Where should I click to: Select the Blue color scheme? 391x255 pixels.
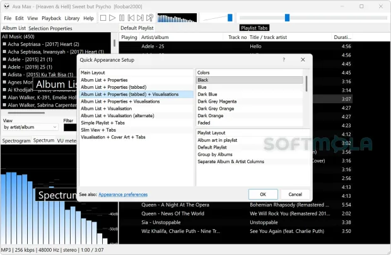tap(250, 87)
